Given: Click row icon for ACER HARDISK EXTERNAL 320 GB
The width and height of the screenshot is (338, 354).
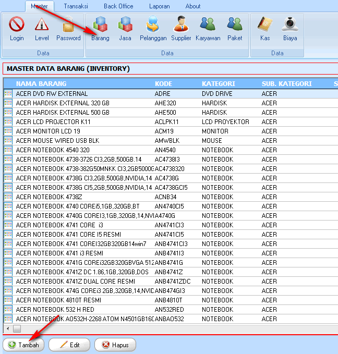Looking at the screenshot, I should click(x=8, y=103).
